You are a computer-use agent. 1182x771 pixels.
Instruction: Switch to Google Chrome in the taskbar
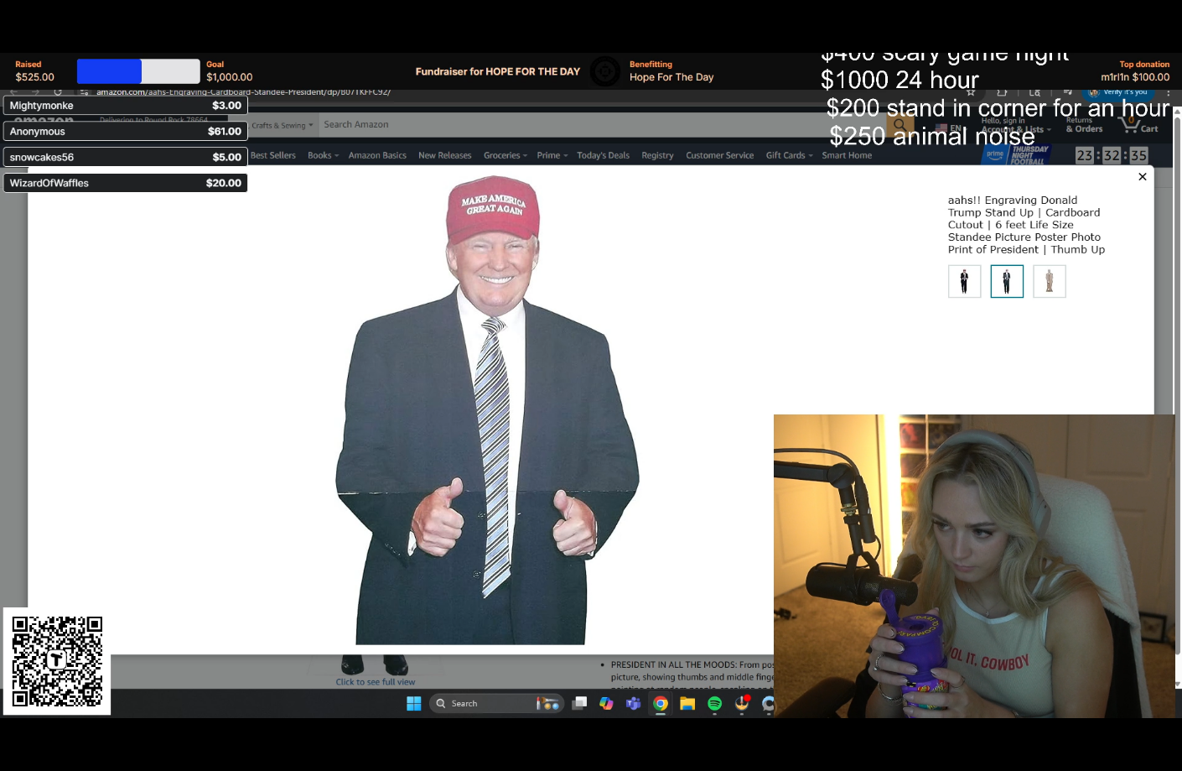pos(661,704)
